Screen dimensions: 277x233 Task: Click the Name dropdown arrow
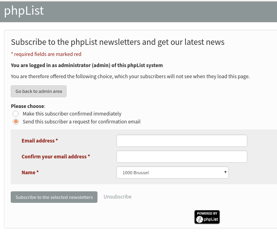tap(225, 172)
